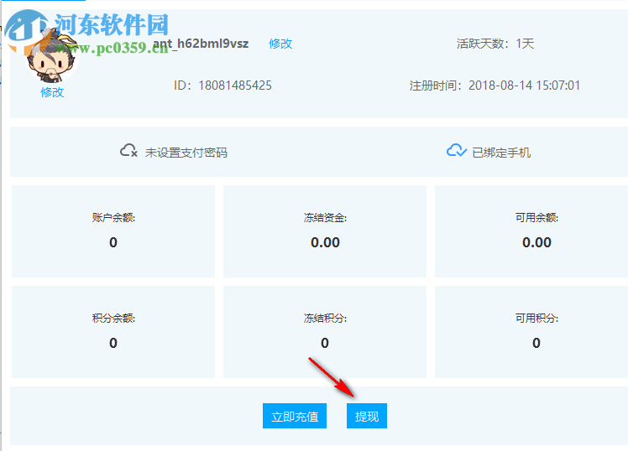This screenshot has height=451, width=628.
Task: Click the 立即充值 recharge button
Action: tap(295, 416)
